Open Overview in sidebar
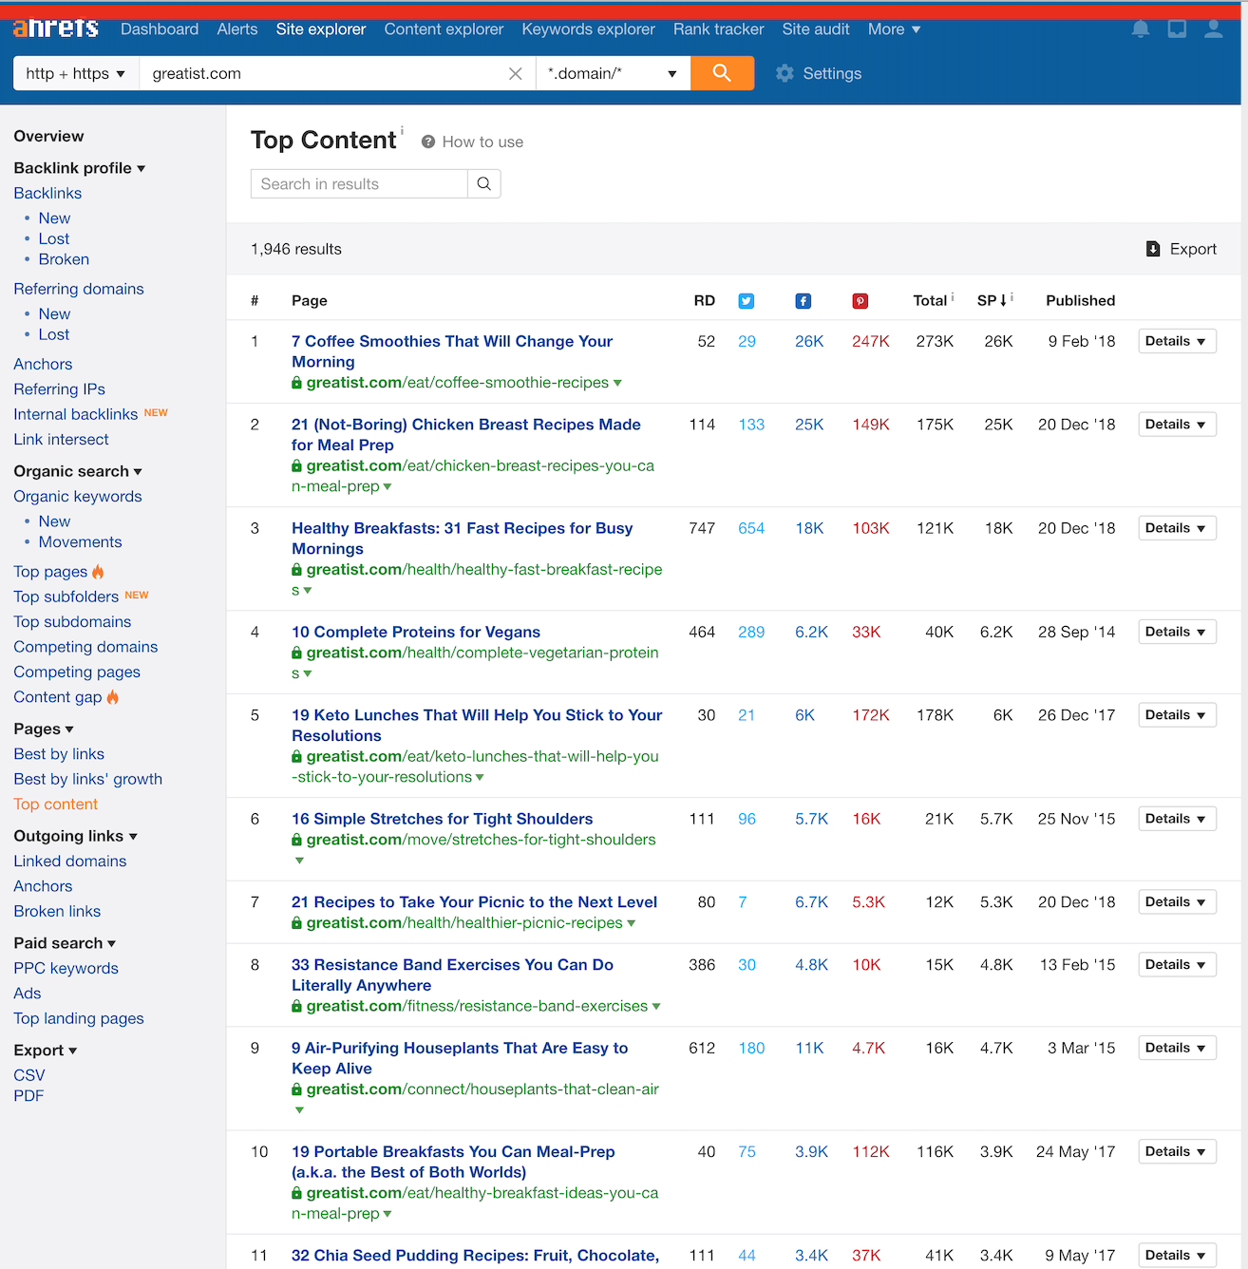This screenshot has width=1248, height=1269. click(48, 137)
